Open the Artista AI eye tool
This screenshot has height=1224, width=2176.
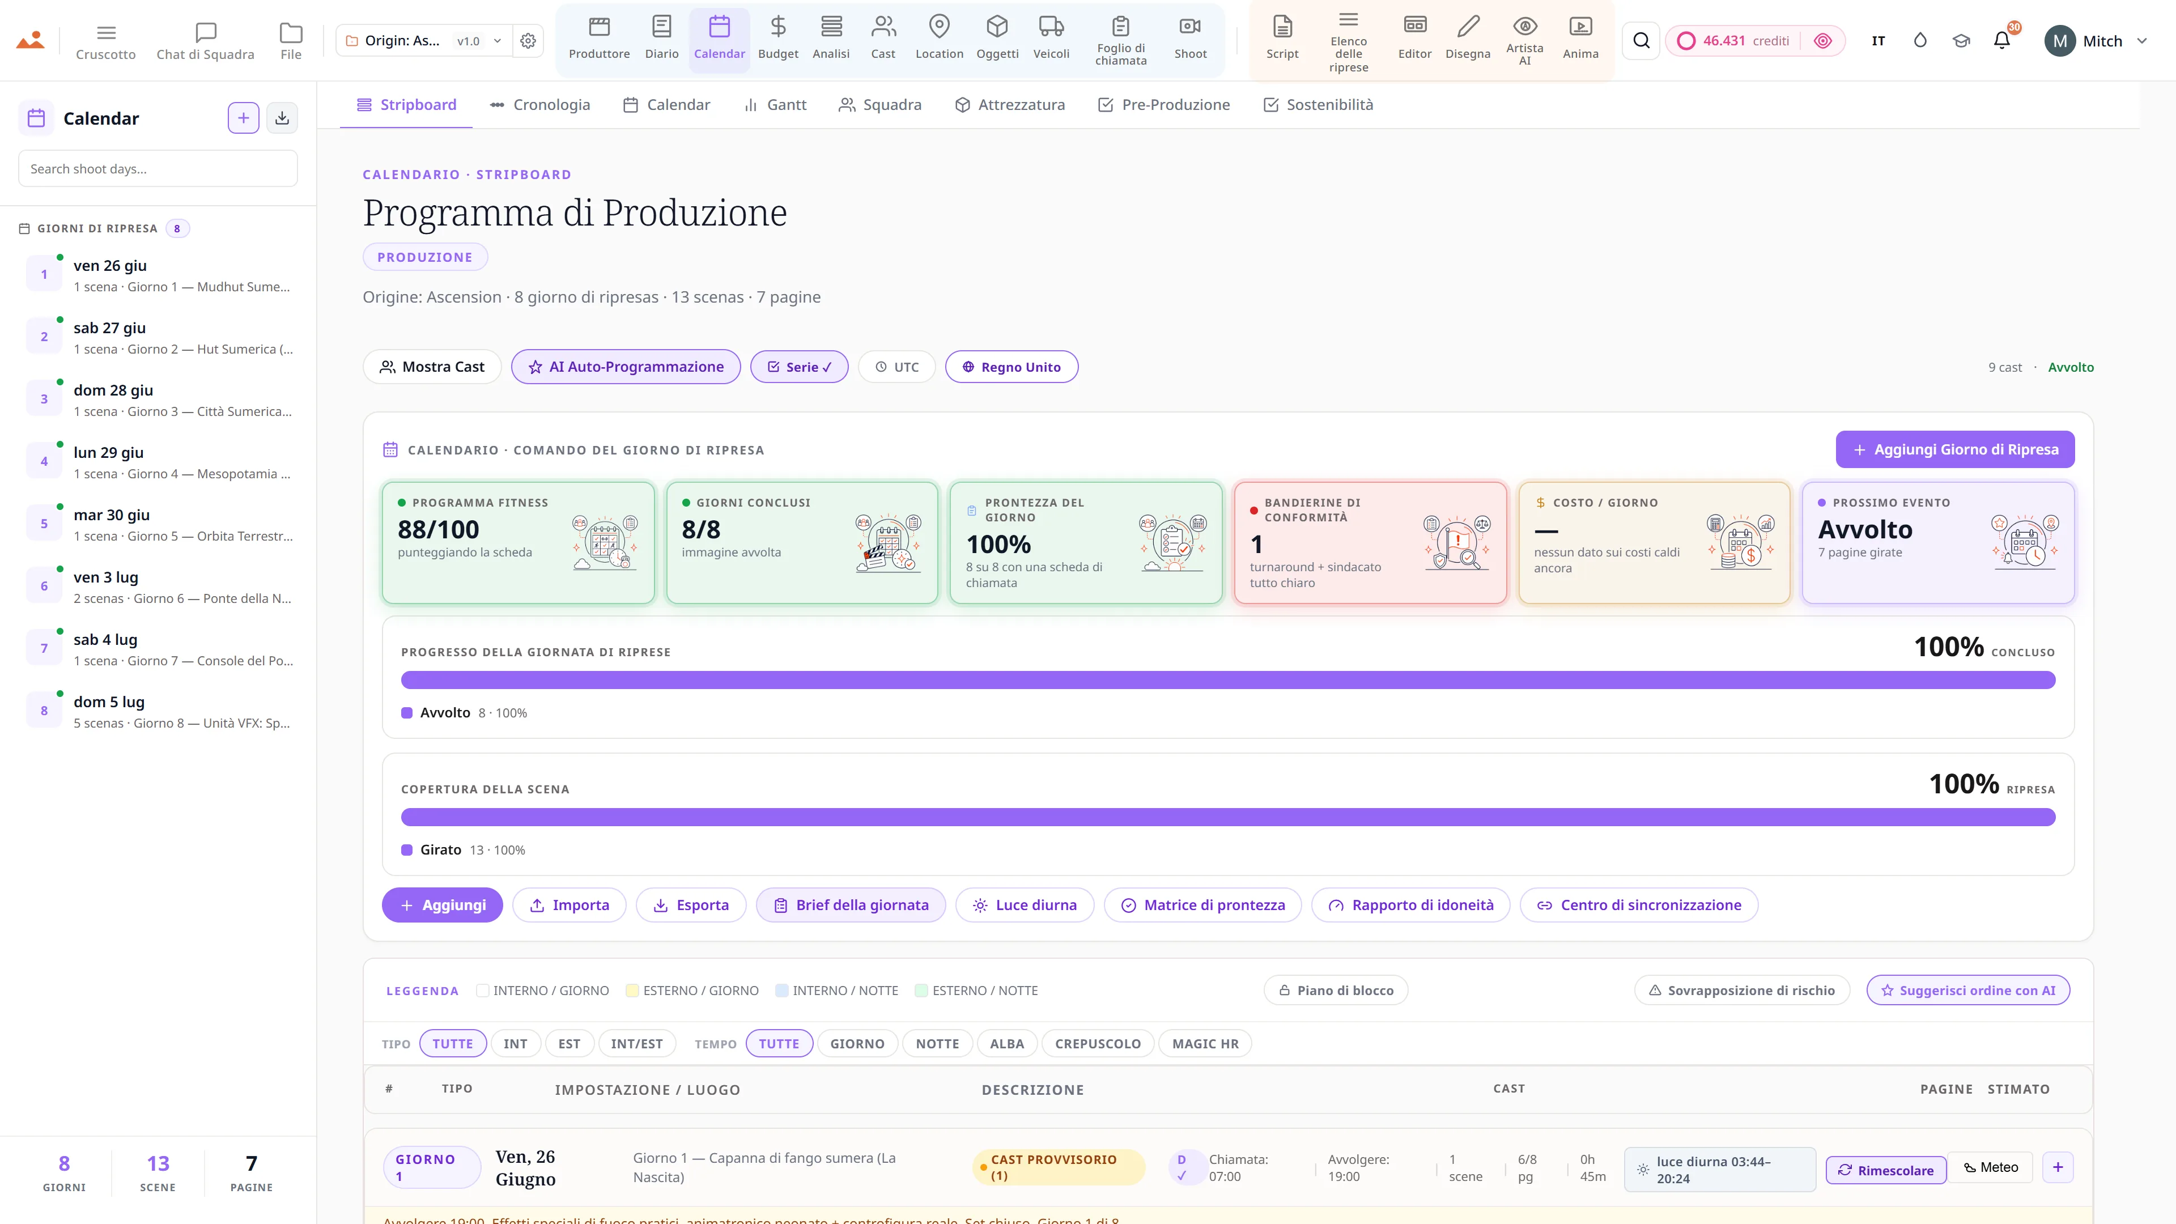(1525, 41)
